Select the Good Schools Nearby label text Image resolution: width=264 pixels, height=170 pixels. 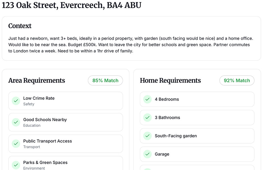pos(45,120)
